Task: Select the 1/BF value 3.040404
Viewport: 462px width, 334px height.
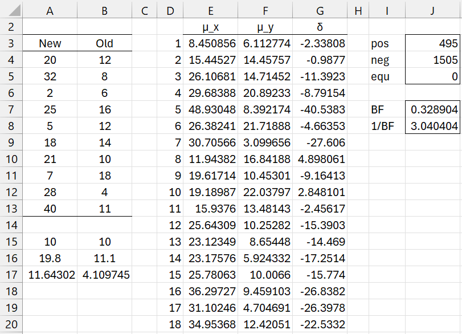Action: pyautogui.click(x=432, y=126)
